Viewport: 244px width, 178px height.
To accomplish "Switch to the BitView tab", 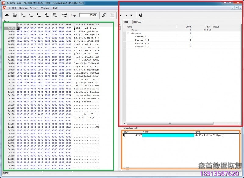I will (x=137, y=22).
